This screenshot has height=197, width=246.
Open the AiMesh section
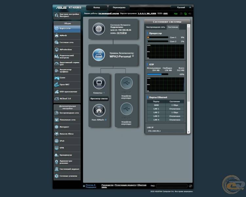(x=67, y=35)
